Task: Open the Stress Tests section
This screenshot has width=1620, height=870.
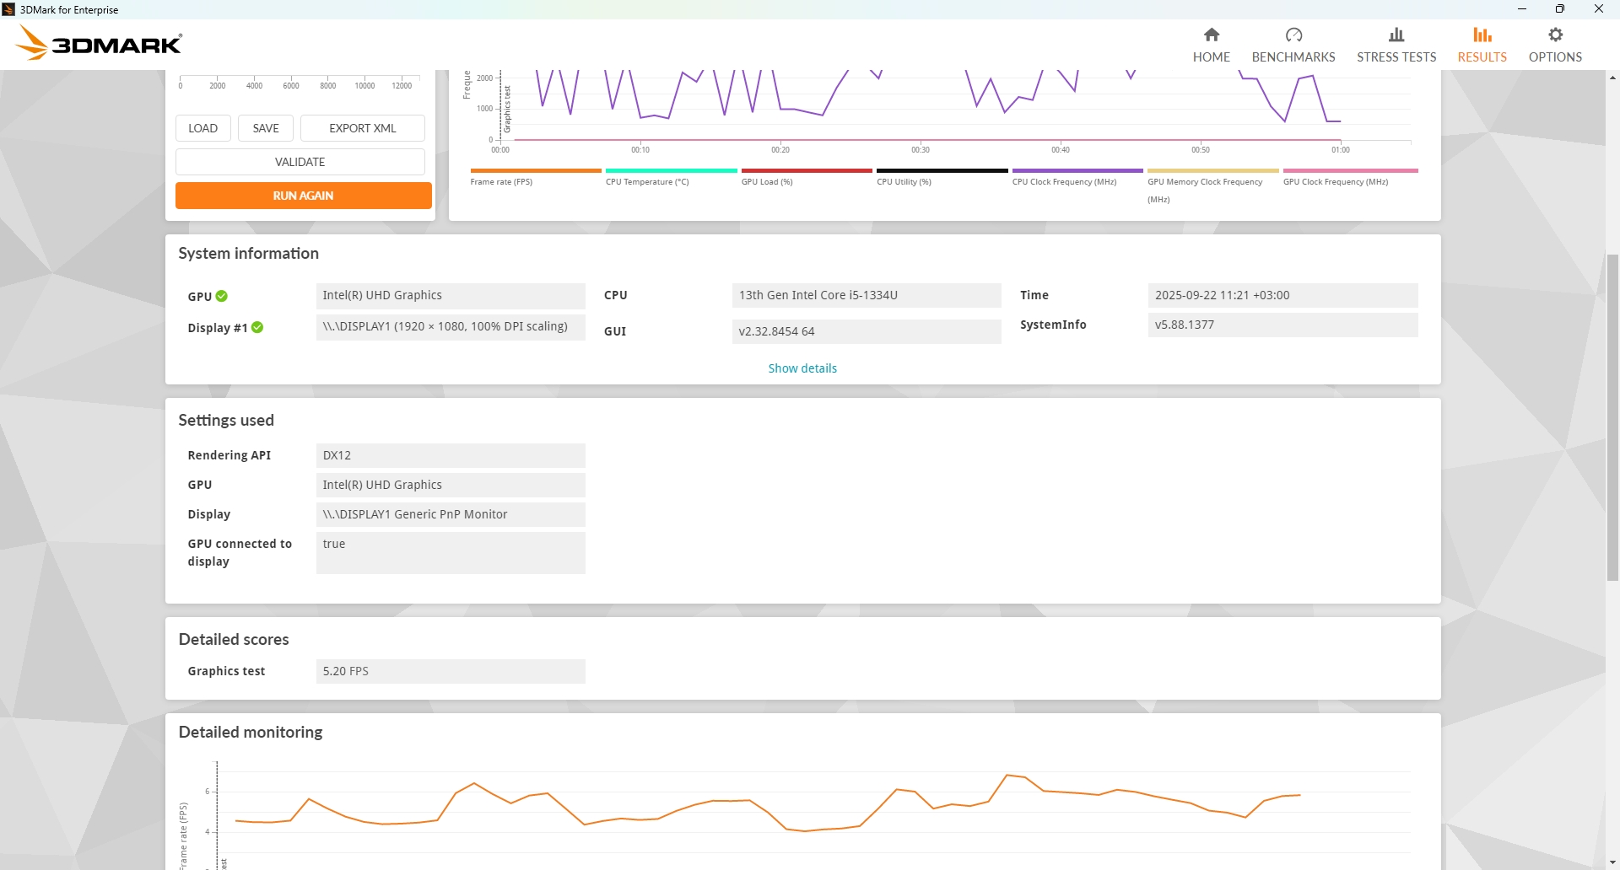Action: (1396, 45)
